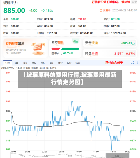This screenshot has height=158, width=140.
Task: Open the 月K monthly chart tab
Action: pyautogui.click(x=43, y=63)
